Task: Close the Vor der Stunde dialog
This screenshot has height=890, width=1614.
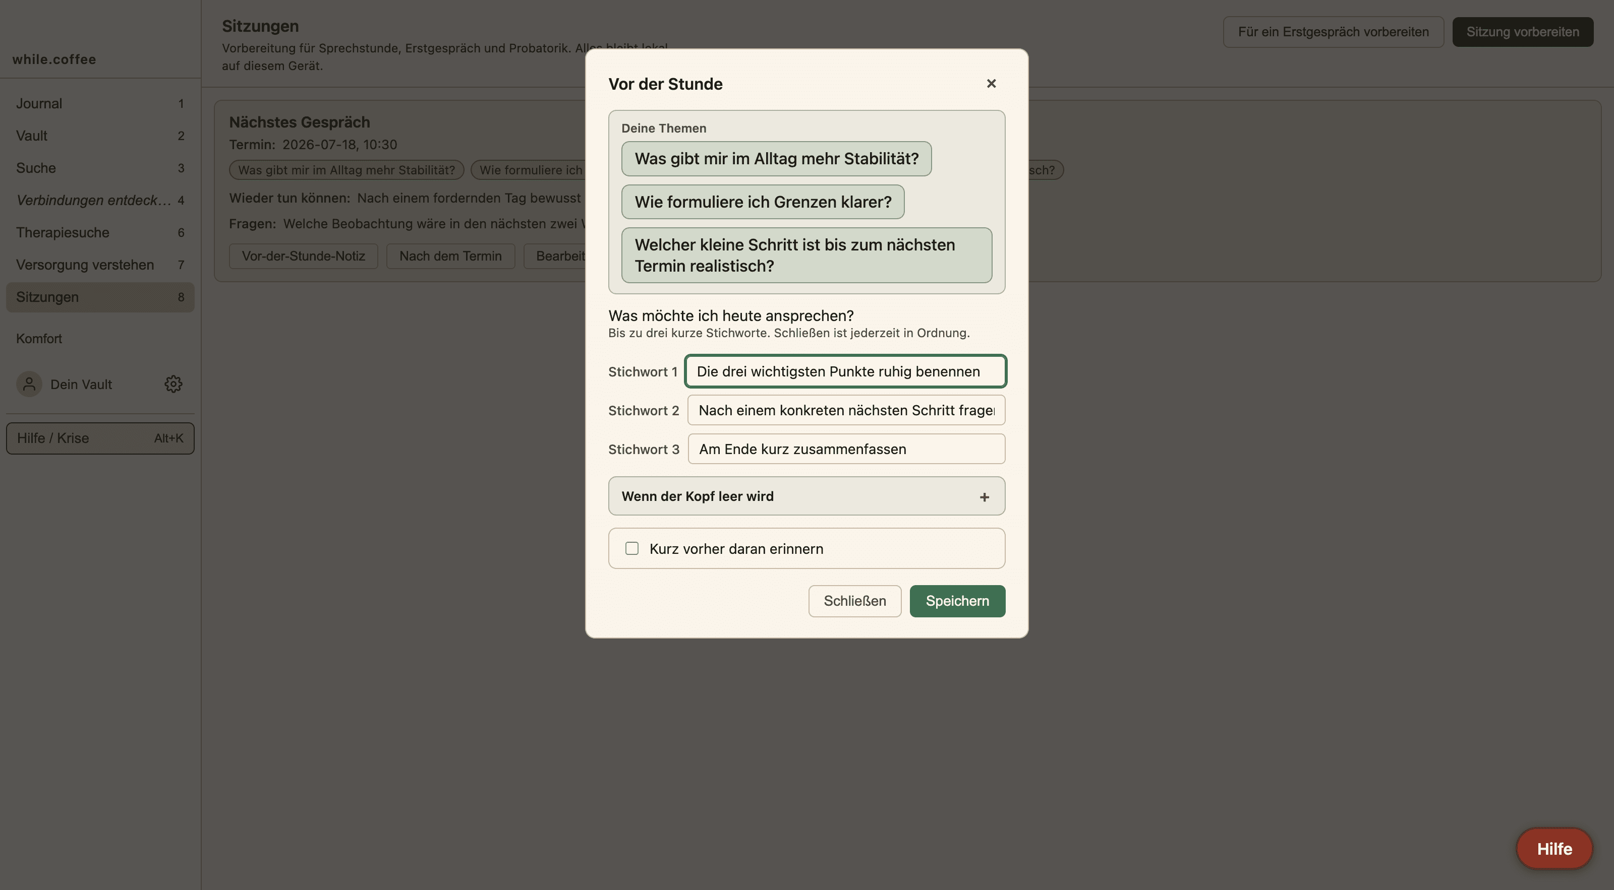Action: [x=991, y=83]
